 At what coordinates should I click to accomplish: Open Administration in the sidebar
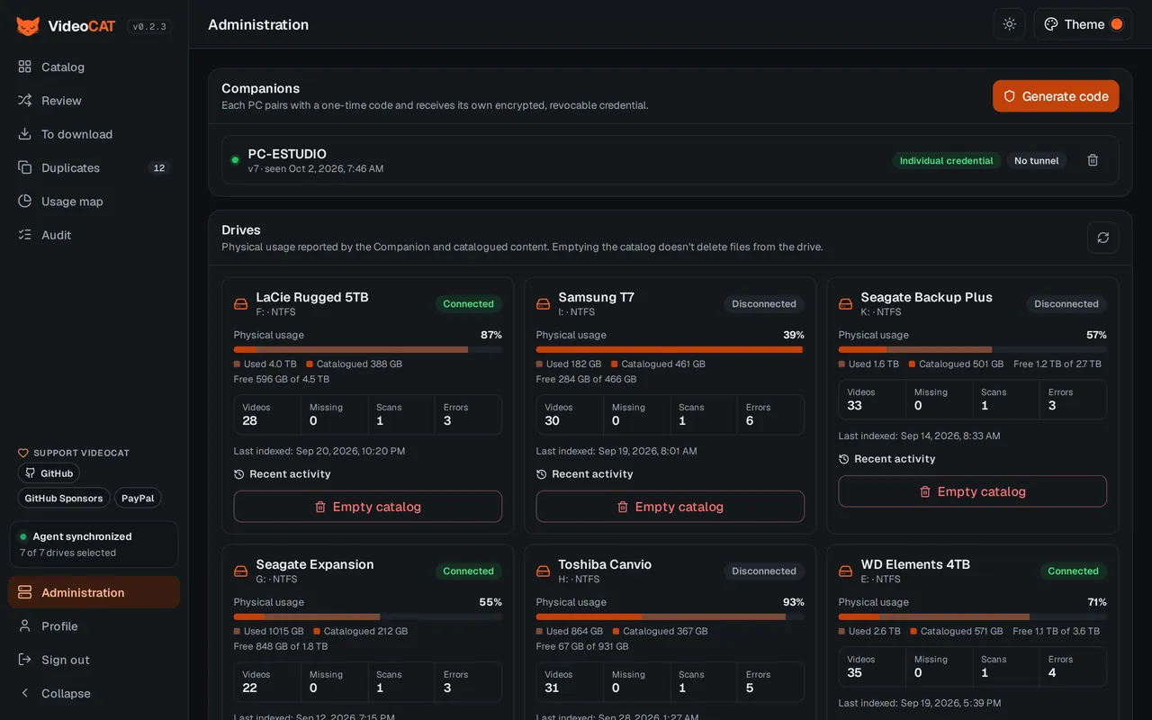pos(94,592)
